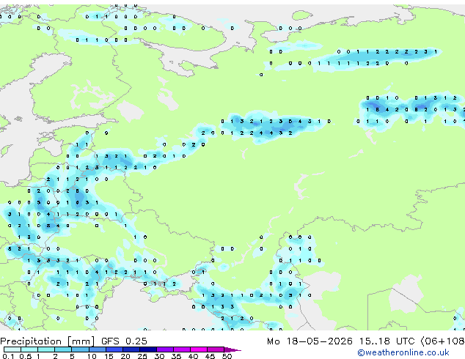Select the 0.5 to 1 mm legend swatch
Image resolution: width=465 pixels, height=359 pixels.
click(x=29, y=349)
